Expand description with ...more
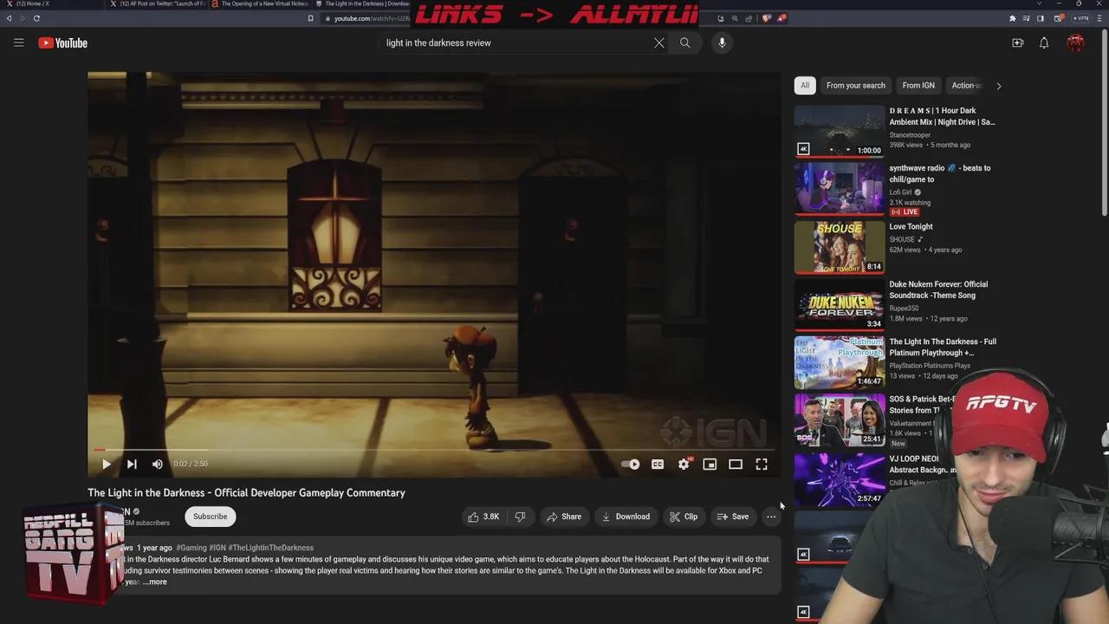Image resolution: width=1109 pixels, height=624 pixels. tap(155, 582)
